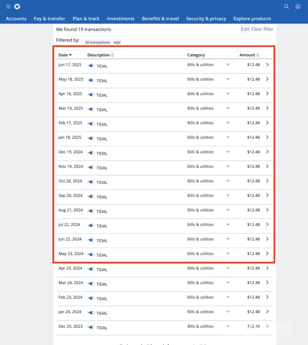Click the $12.48 amount for May 23, 2024
The image size is (308, 345).
coord(254,254)
